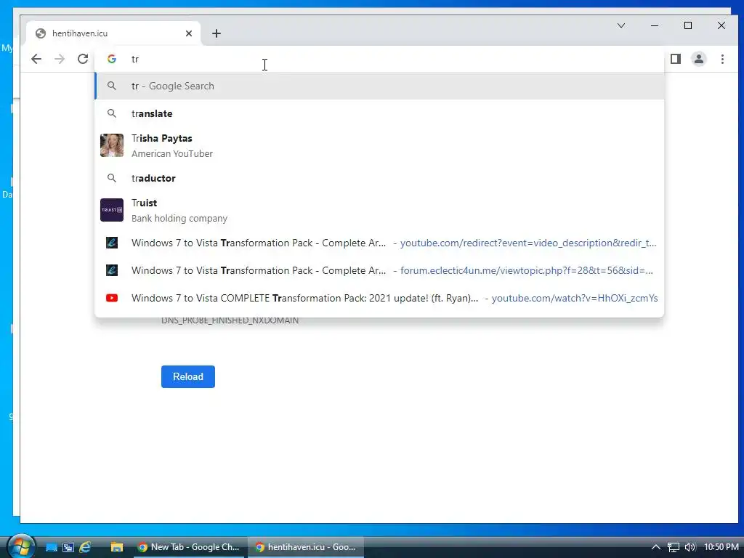Choose the Truist bank suggestion
This screenshot has width=744, height=558.
(379, 210)
